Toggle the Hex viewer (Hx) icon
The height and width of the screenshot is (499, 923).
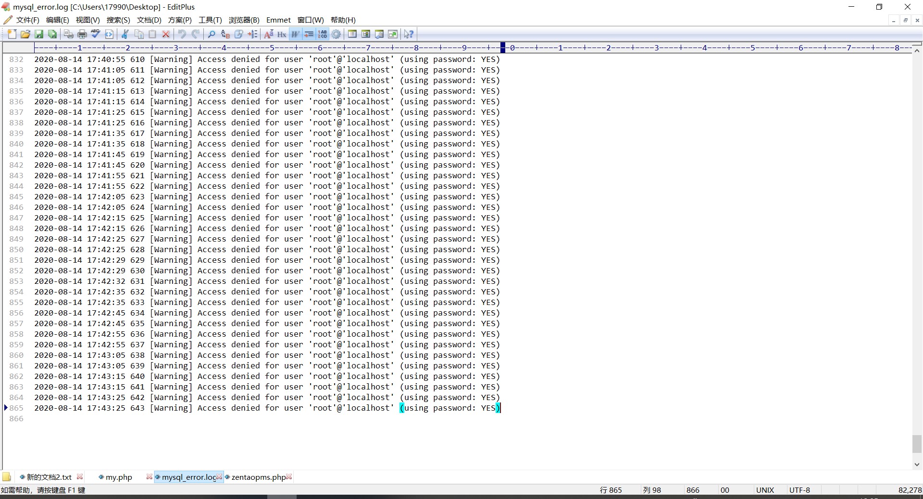pos(282,34)
